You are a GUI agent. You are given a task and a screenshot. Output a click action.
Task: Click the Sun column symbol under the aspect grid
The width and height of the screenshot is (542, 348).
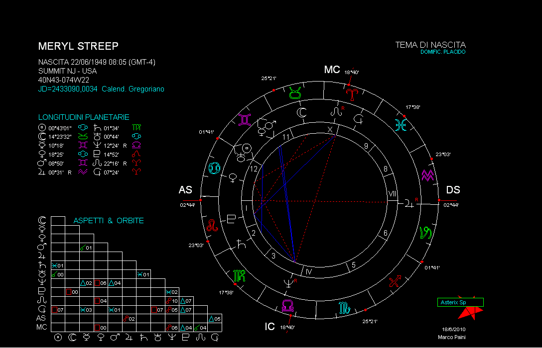58,338
